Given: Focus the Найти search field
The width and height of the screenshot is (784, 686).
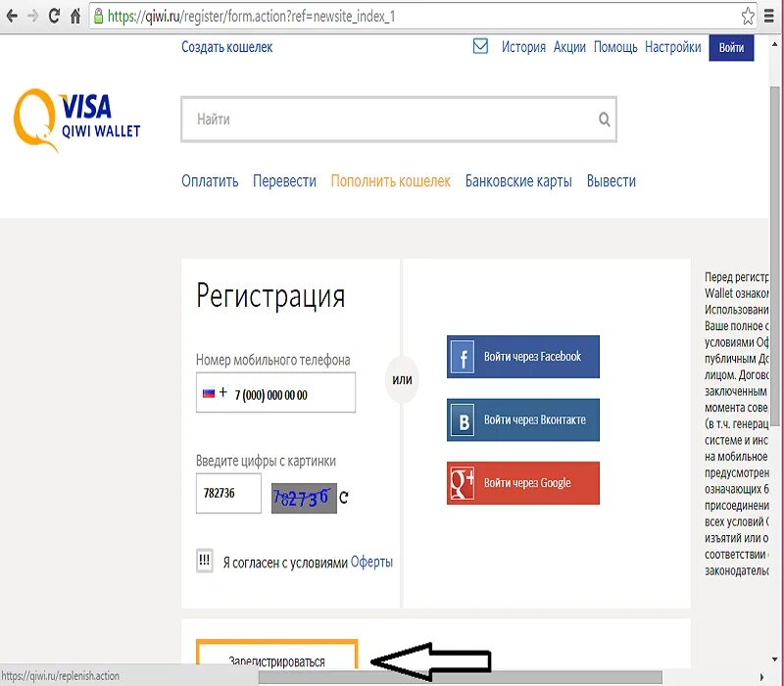Looking at the screenshot, I should coord(399,120).
